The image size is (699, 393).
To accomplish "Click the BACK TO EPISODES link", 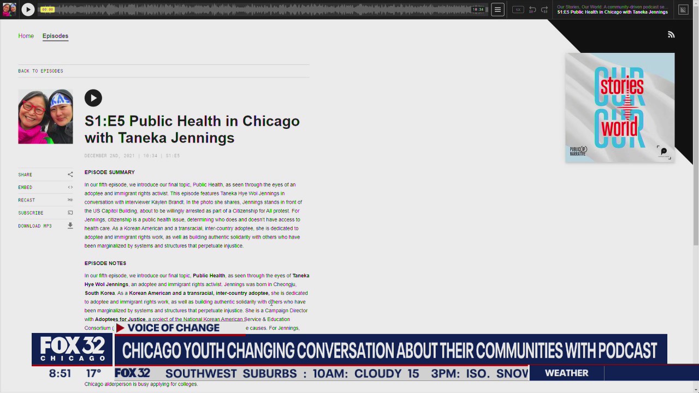I will (40, 71).
